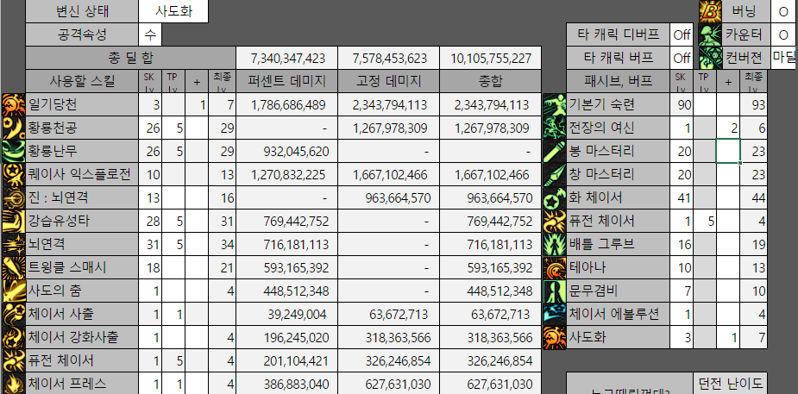Toggle the 타 캐릭 디버프 Off cell
The height and width of the screenshot is (394, 798).
click(682, 35)
